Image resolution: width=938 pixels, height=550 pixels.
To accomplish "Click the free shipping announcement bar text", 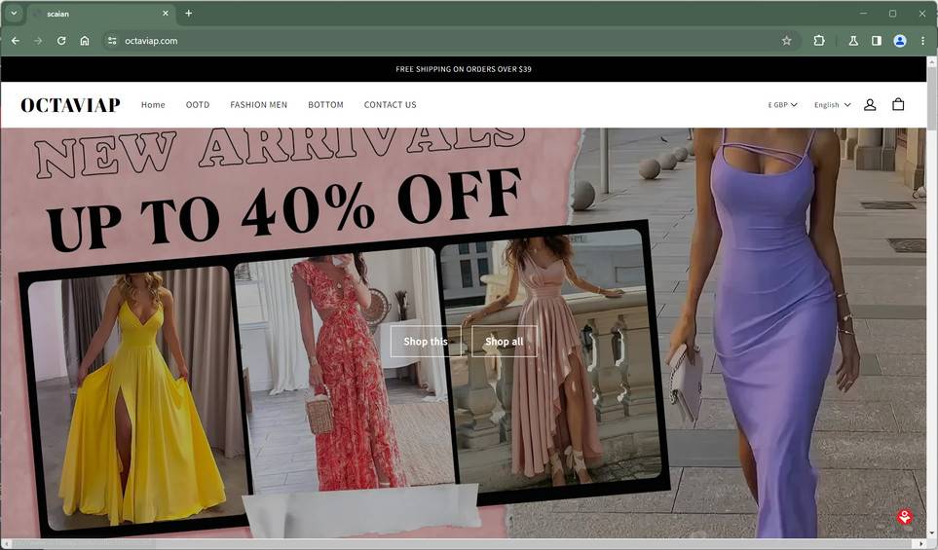I will coord(464,69).
